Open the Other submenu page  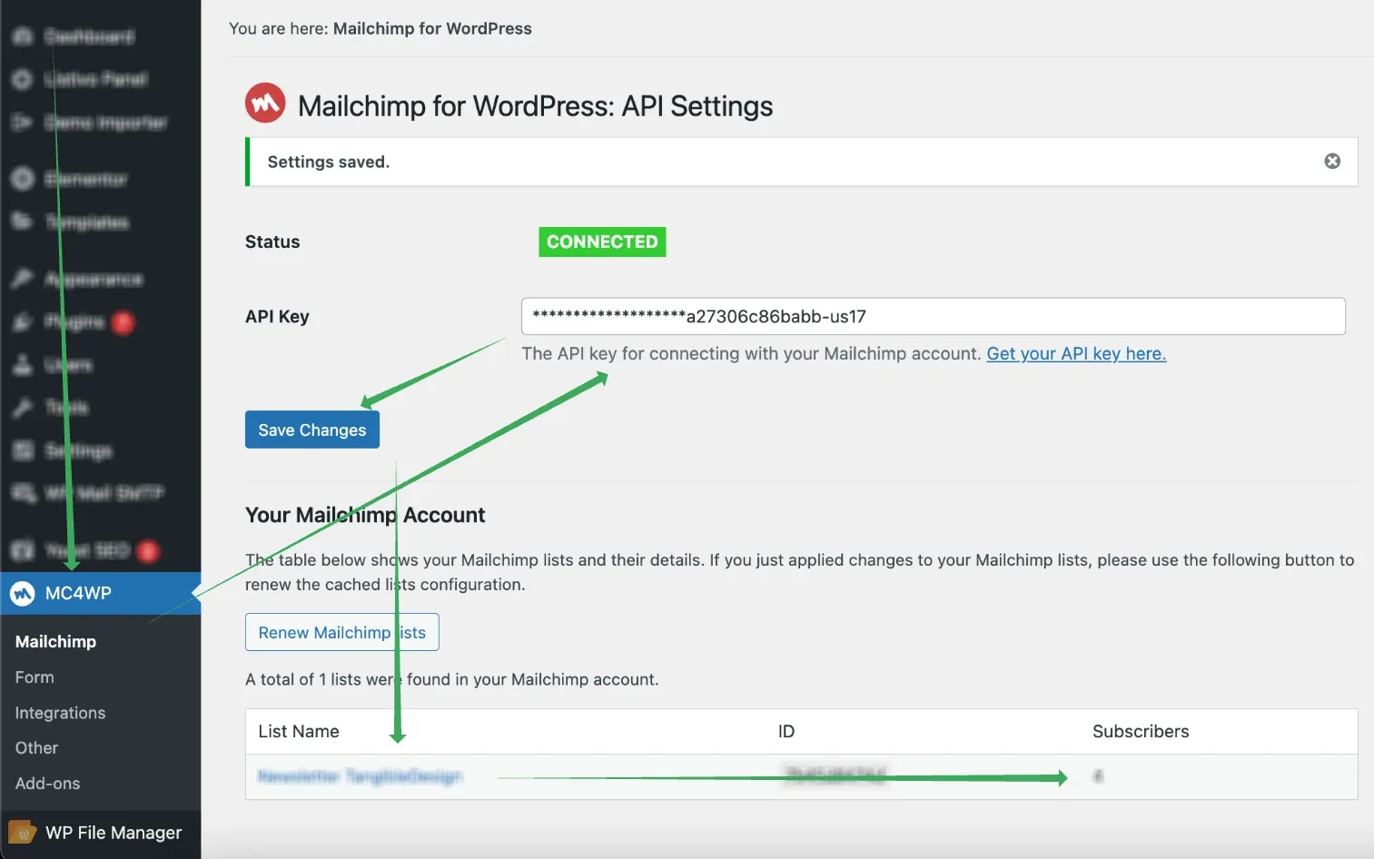tap(36, 748)
